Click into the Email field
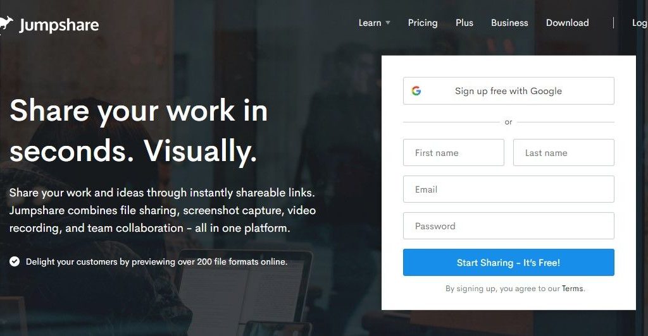The height and width of the screenshot is (336, 648). (508, 189)
